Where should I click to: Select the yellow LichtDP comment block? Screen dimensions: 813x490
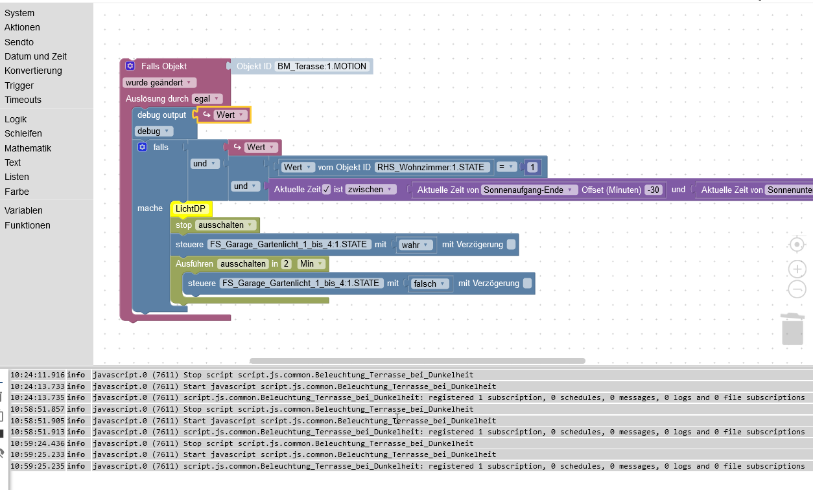(x=191, y=208)
